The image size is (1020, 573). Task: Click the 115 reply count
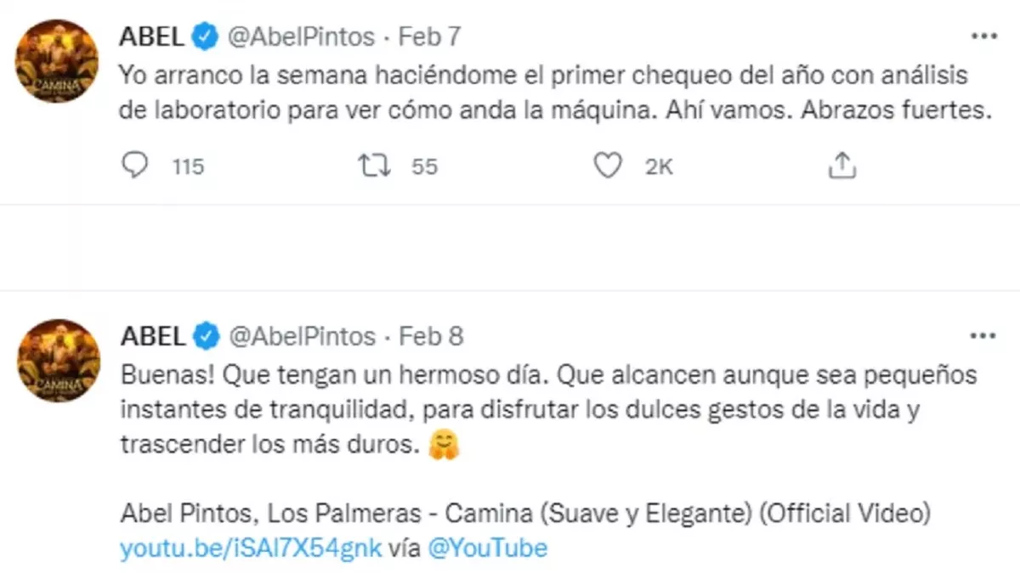[x=188, y=166]
